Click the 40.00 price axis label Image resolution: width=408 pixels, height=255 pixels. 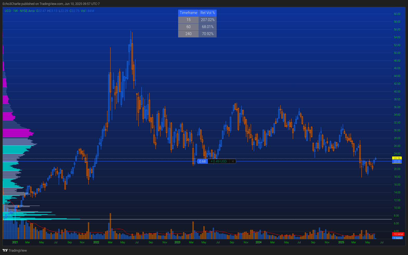pyautogui.click(x=397, y=91)
